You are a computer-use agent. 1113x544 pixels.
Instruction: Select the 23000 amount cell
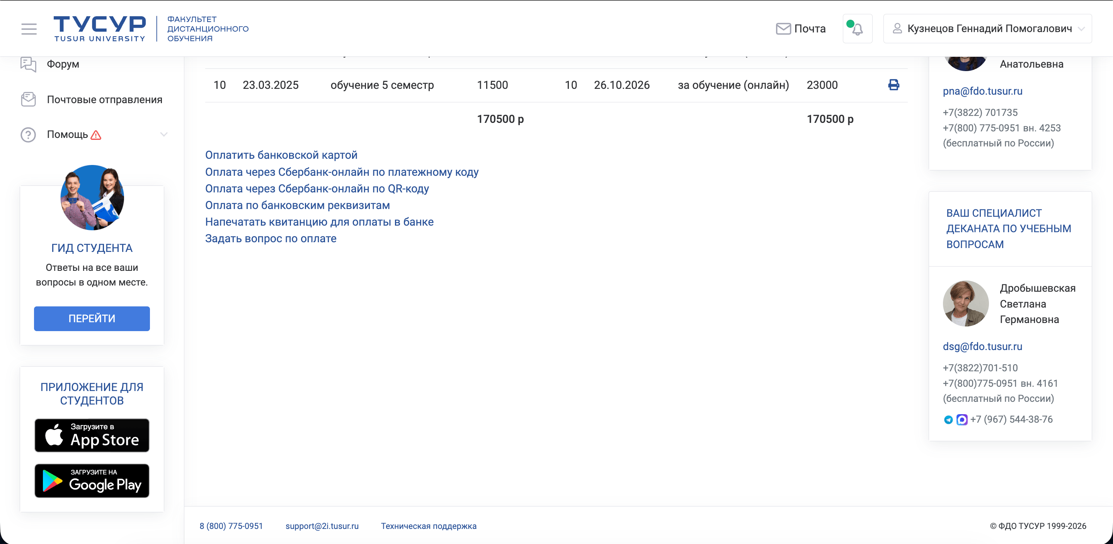[x=822, y=85]
